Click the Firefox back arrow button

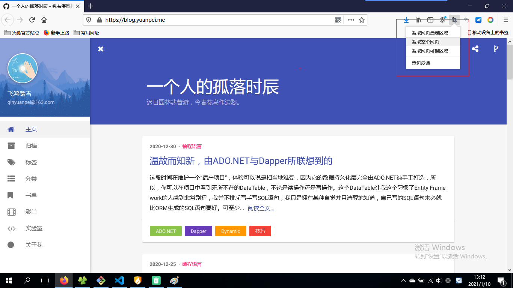(x=8, y=20)
